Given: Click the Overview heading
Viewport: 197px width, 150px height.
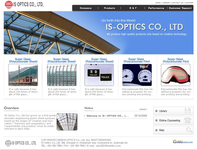Looking at the screenshot, I should tap(12, 108).
